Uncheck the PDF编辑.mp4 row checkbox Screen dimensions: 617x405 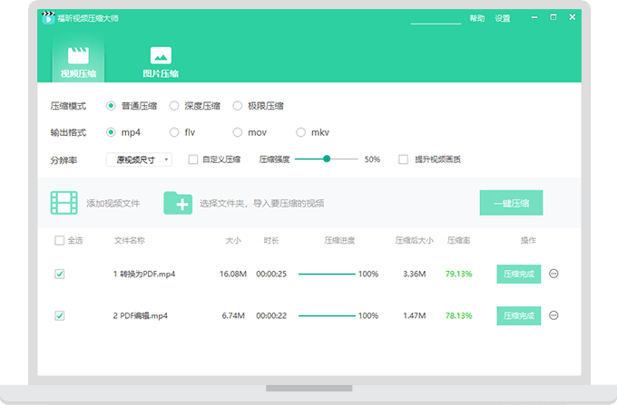pyautogui.click(x=59, y=315)
